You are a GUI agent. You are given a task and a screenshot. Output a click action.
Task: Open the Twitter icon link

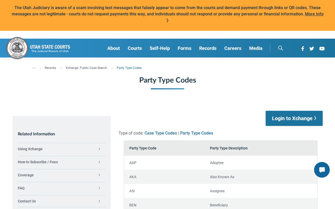click(312, 48)
